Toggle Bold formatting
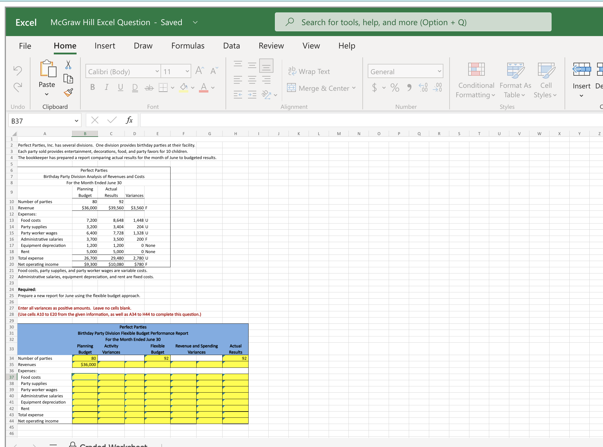Viewport: 603px width, 447px height. pos(93,87)
